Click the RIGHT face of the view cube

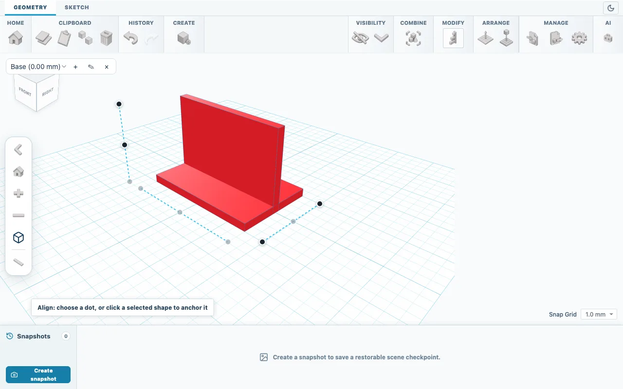tap(48, 91)
